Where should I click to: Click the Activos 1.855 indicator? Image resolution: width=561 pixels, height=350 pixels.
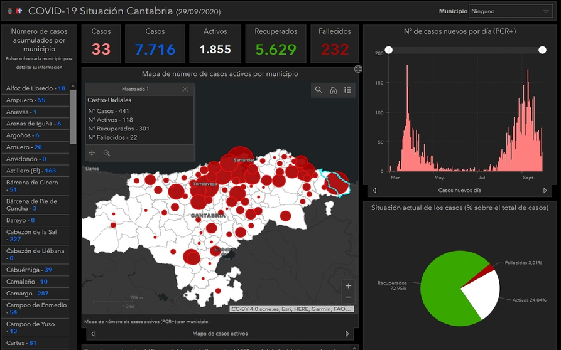tap(215, 44)
